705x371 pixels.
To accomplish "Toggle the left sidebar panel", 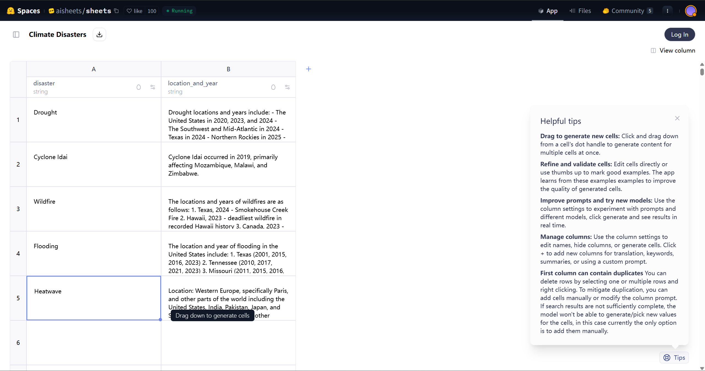I will point(16,34).
